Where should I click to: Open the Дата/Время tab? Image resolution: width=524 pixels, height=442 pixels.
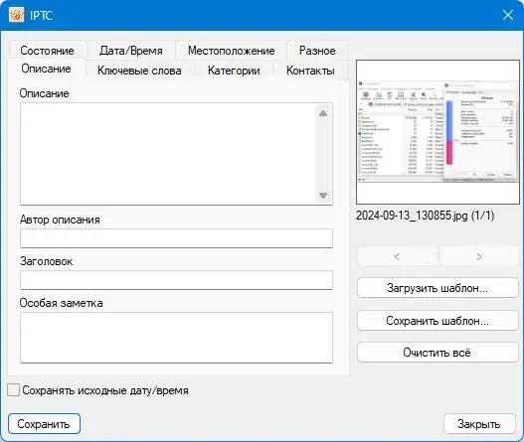(x=130, y=51)
